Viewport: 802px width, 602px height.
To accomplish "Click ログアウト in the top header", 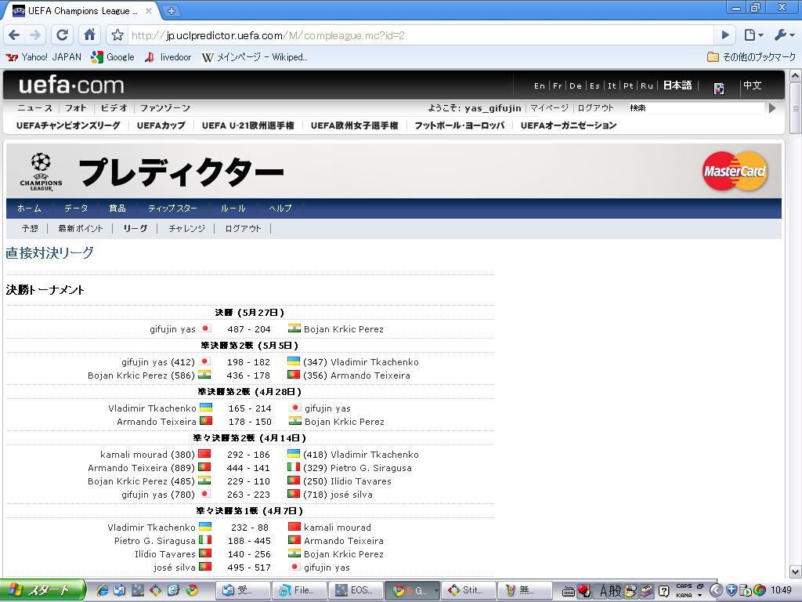I will click(x=595, y=108).
